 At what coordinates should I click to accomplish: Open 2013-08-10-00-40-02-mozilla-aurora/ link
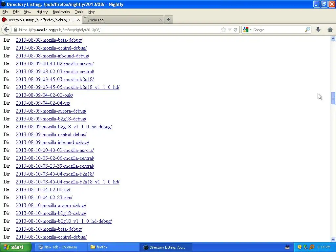pyautogui.click(x=55, y=150)
